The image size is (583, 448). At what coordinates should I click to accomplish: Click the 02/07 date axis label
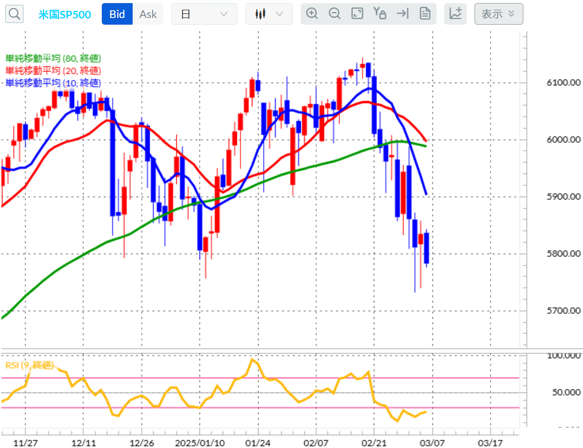pyautogui.click(x=316, y=443)
